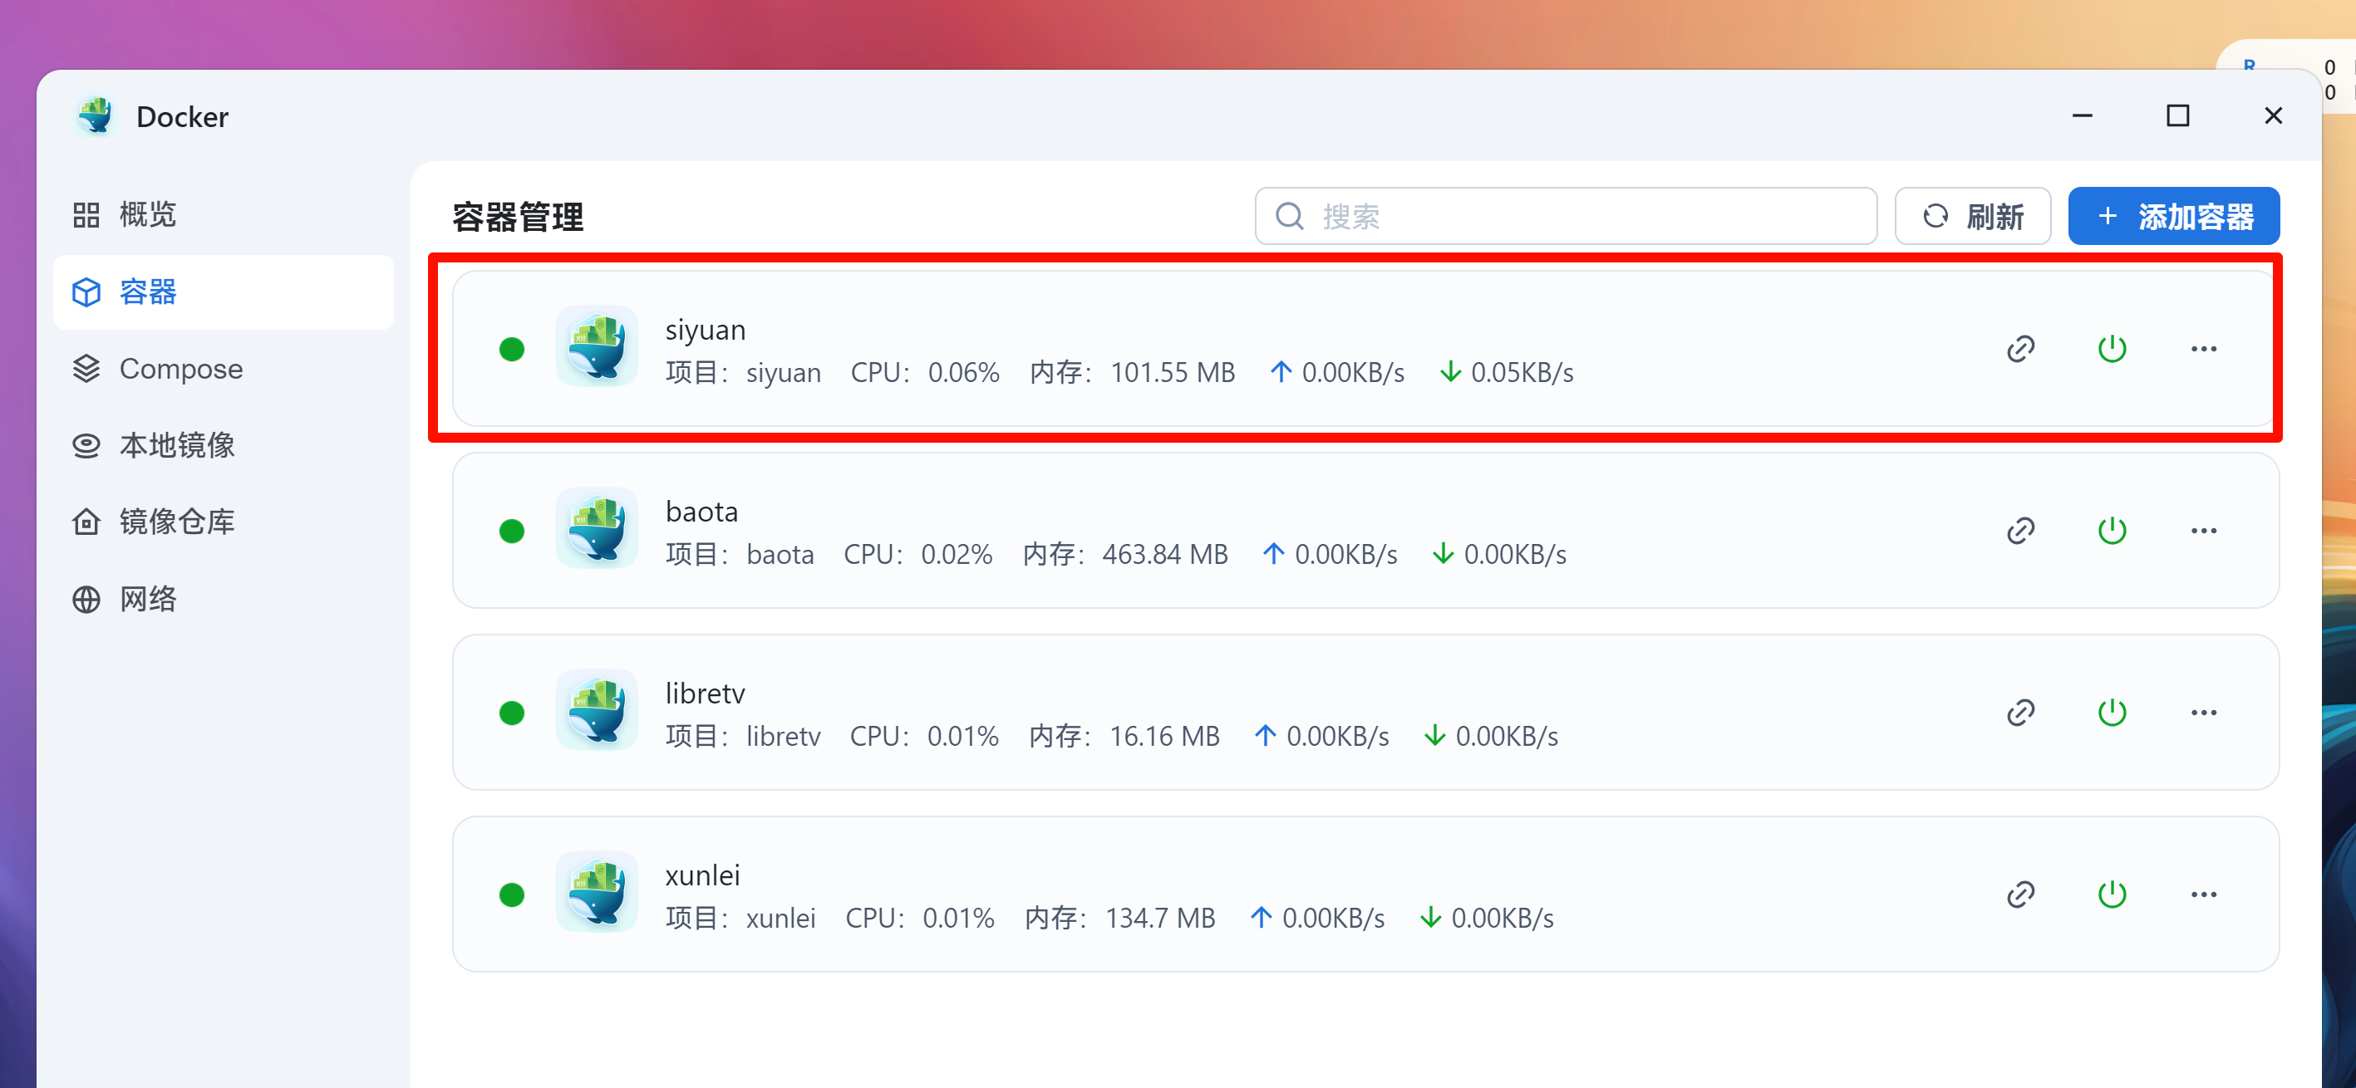
Task: Click the 刷新 refresh button
Action: (1973, 216)
